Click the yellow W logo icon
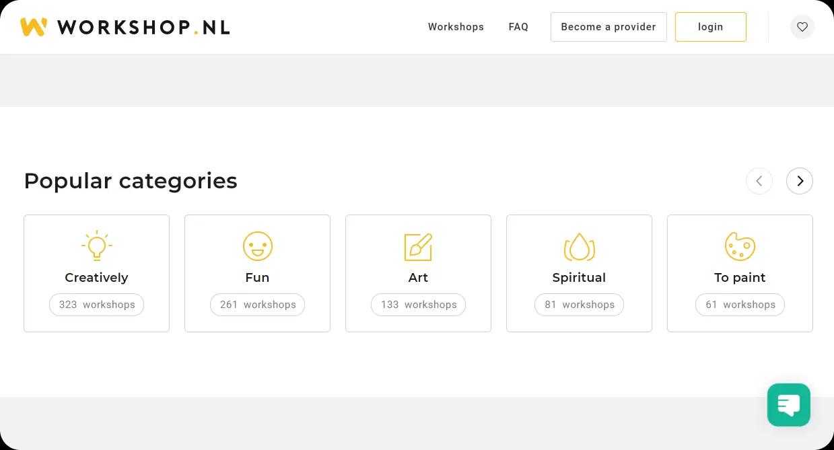 click(34, 27)
